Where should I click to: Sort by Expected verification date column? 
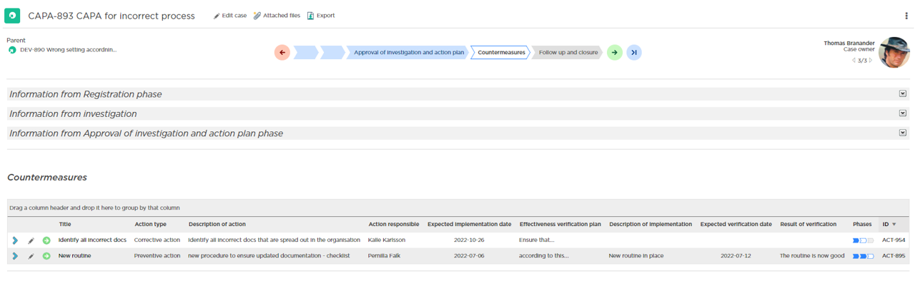[736, 224]
